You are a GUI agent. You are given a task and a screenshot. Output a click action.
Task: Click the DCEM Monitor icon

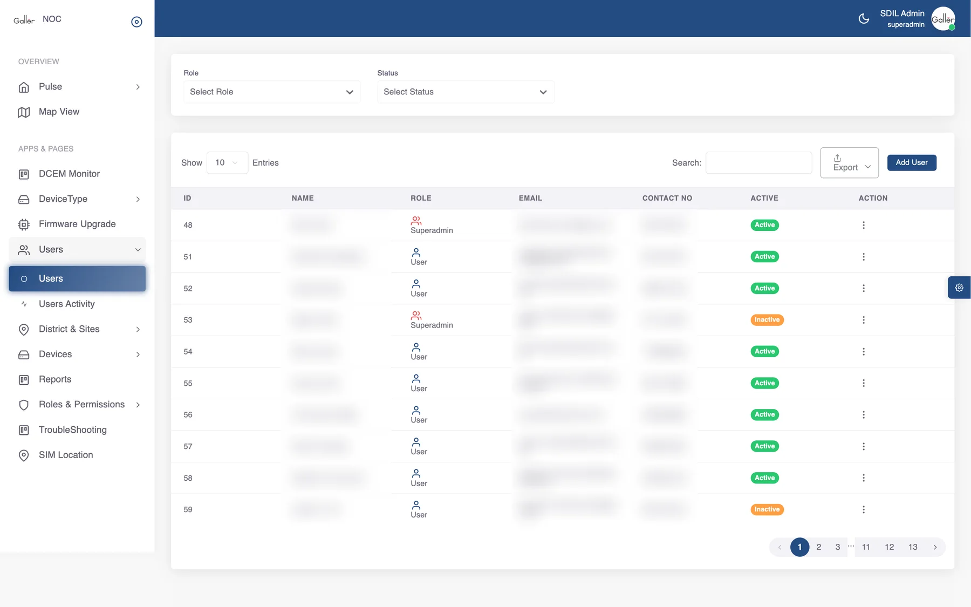24,174
